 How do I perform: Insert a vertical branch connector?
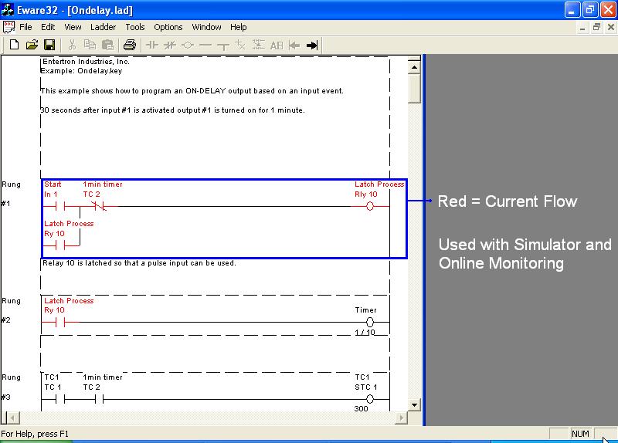point(223,46)
